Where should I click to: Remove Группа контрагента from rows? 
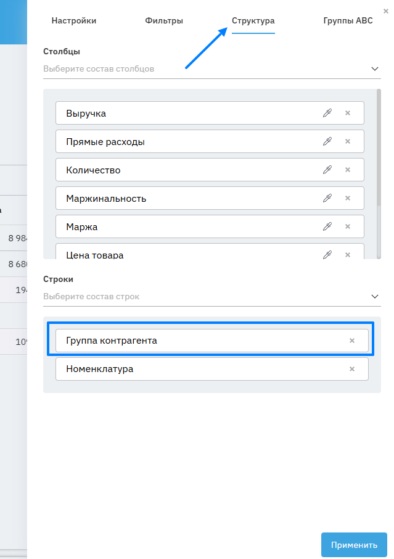point(352,341)
